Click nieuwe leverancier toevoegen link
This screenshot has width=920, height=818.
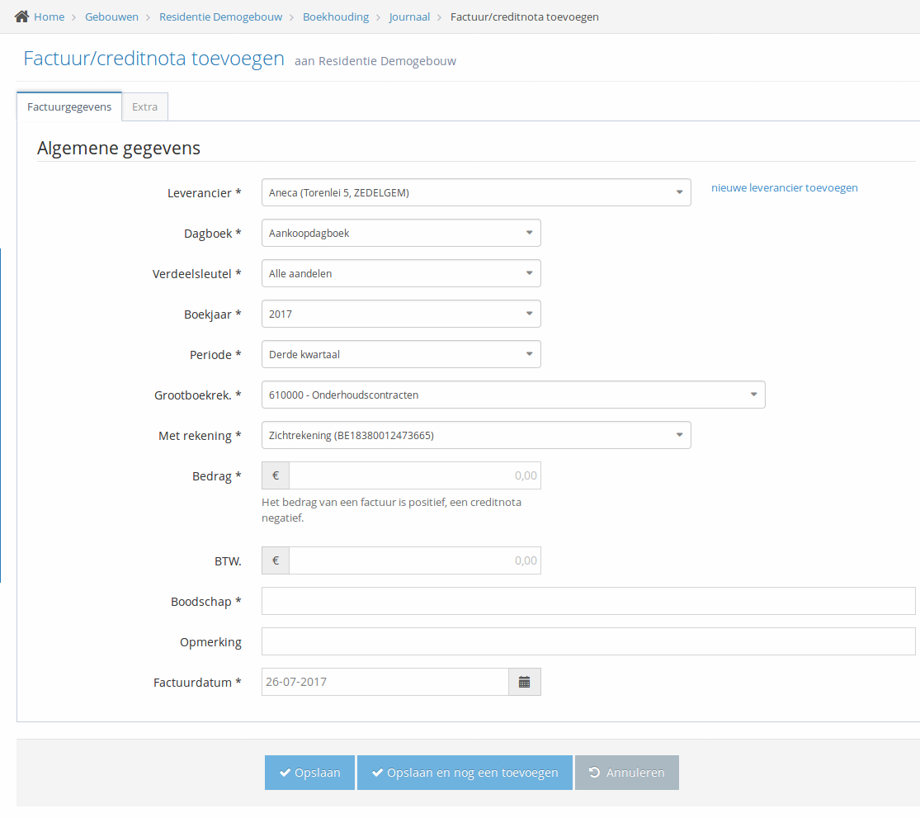[784, 187]
